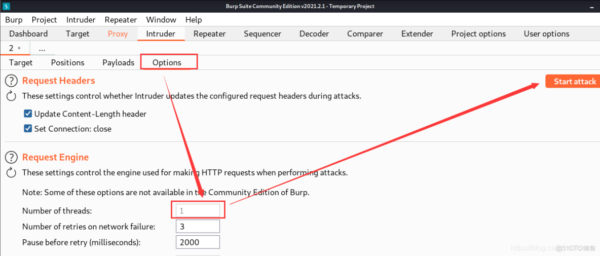Open the Positions sub-tab
Viewport: 600px width, 256px height.
68,62
